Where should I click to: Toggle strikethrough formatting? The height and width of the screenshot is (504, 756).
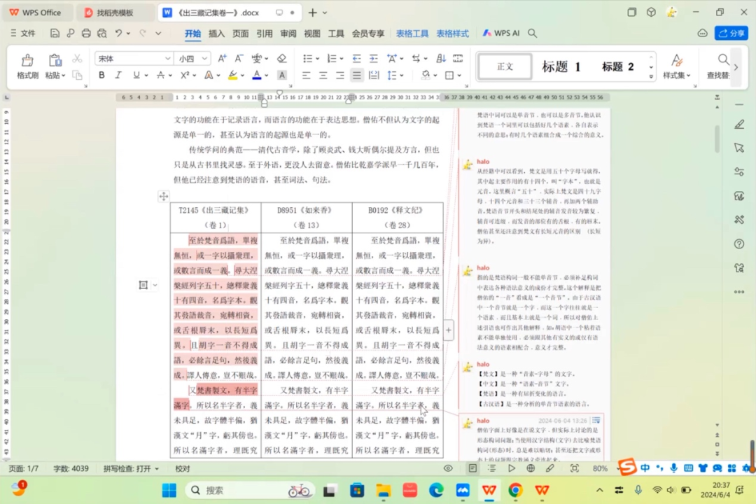(160, 75)
